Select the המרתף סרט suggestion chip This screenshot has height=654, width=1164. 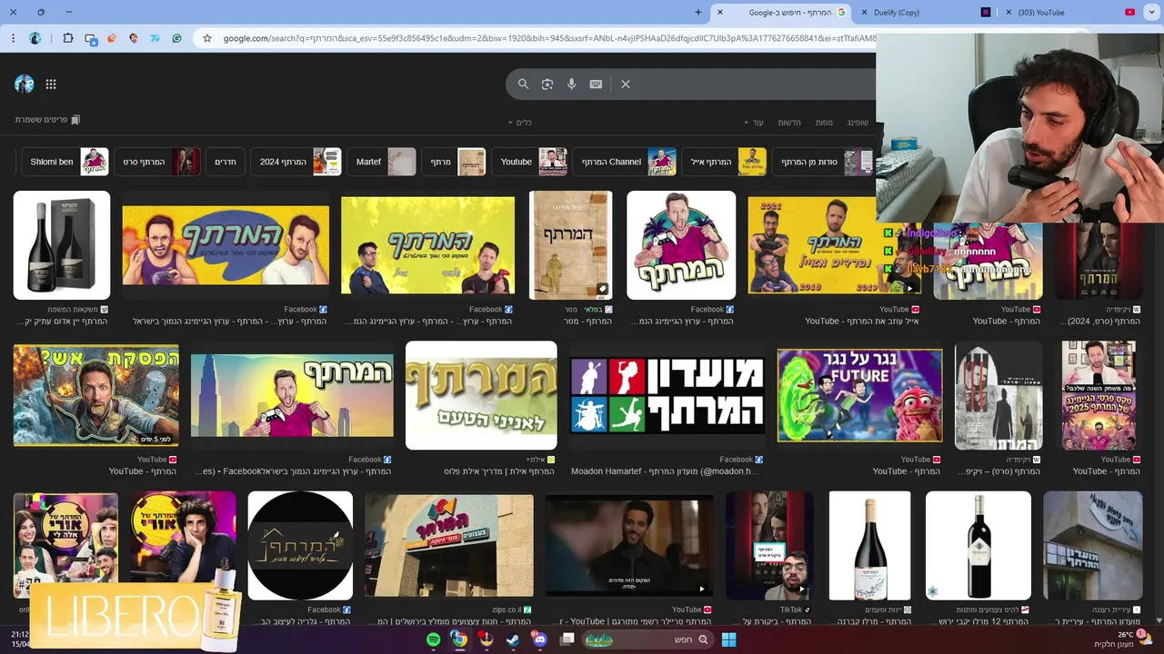(x=157, y=162)
